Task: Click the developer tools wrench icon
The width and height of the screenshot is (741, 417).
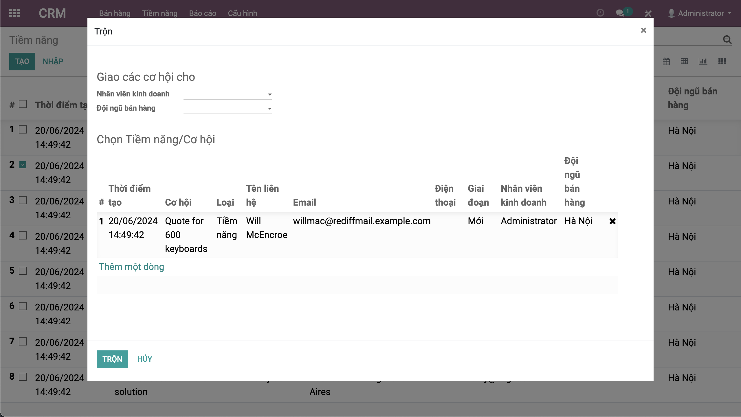Action: click(648, 13)
